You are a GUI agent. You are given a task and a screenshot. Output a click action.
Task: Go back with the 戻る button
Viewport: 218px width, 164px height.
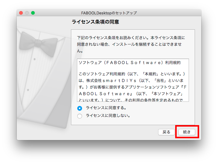click(166, 132)
